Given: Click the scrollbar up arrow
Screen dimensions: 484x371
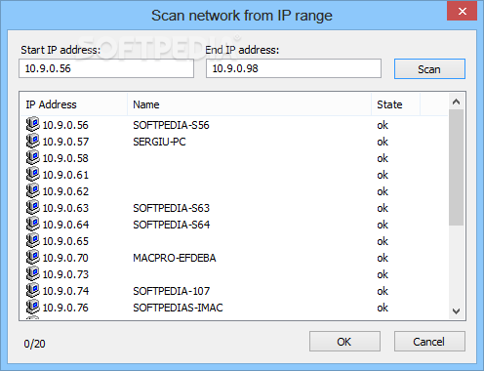Looking at the screenshot, I should tap(456, 102).
